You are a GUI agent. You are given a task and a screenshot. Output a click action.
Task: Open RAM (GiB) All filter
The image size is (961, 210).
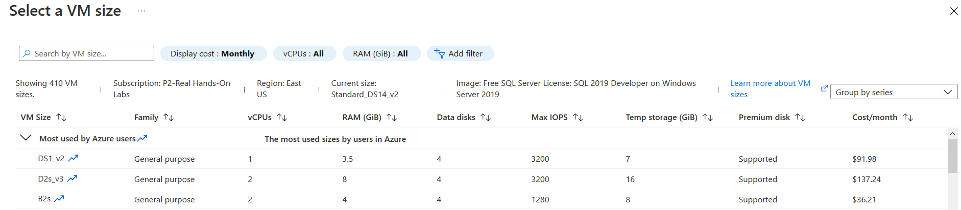[381, 53]
